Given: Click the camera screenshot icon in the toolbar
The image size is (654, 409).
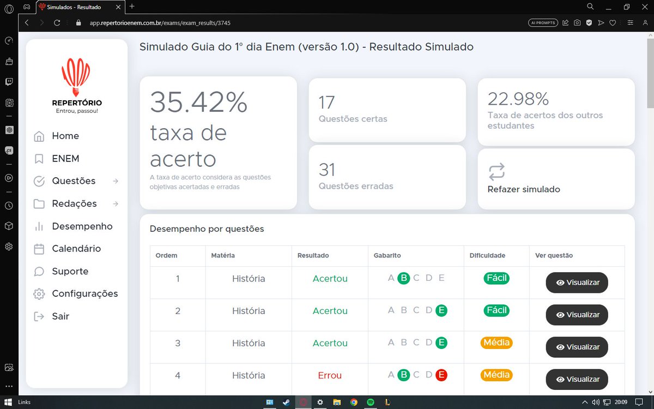Looking at the screenshot, I should tap(577, 23).
